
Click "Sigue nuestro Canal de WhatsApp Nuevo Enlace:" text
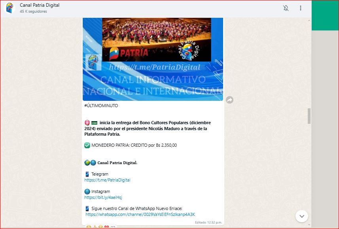tap(137, 208)
